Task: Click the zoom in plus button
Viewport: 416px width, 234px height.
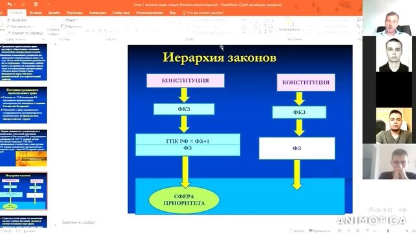Action: coord(407,231)
